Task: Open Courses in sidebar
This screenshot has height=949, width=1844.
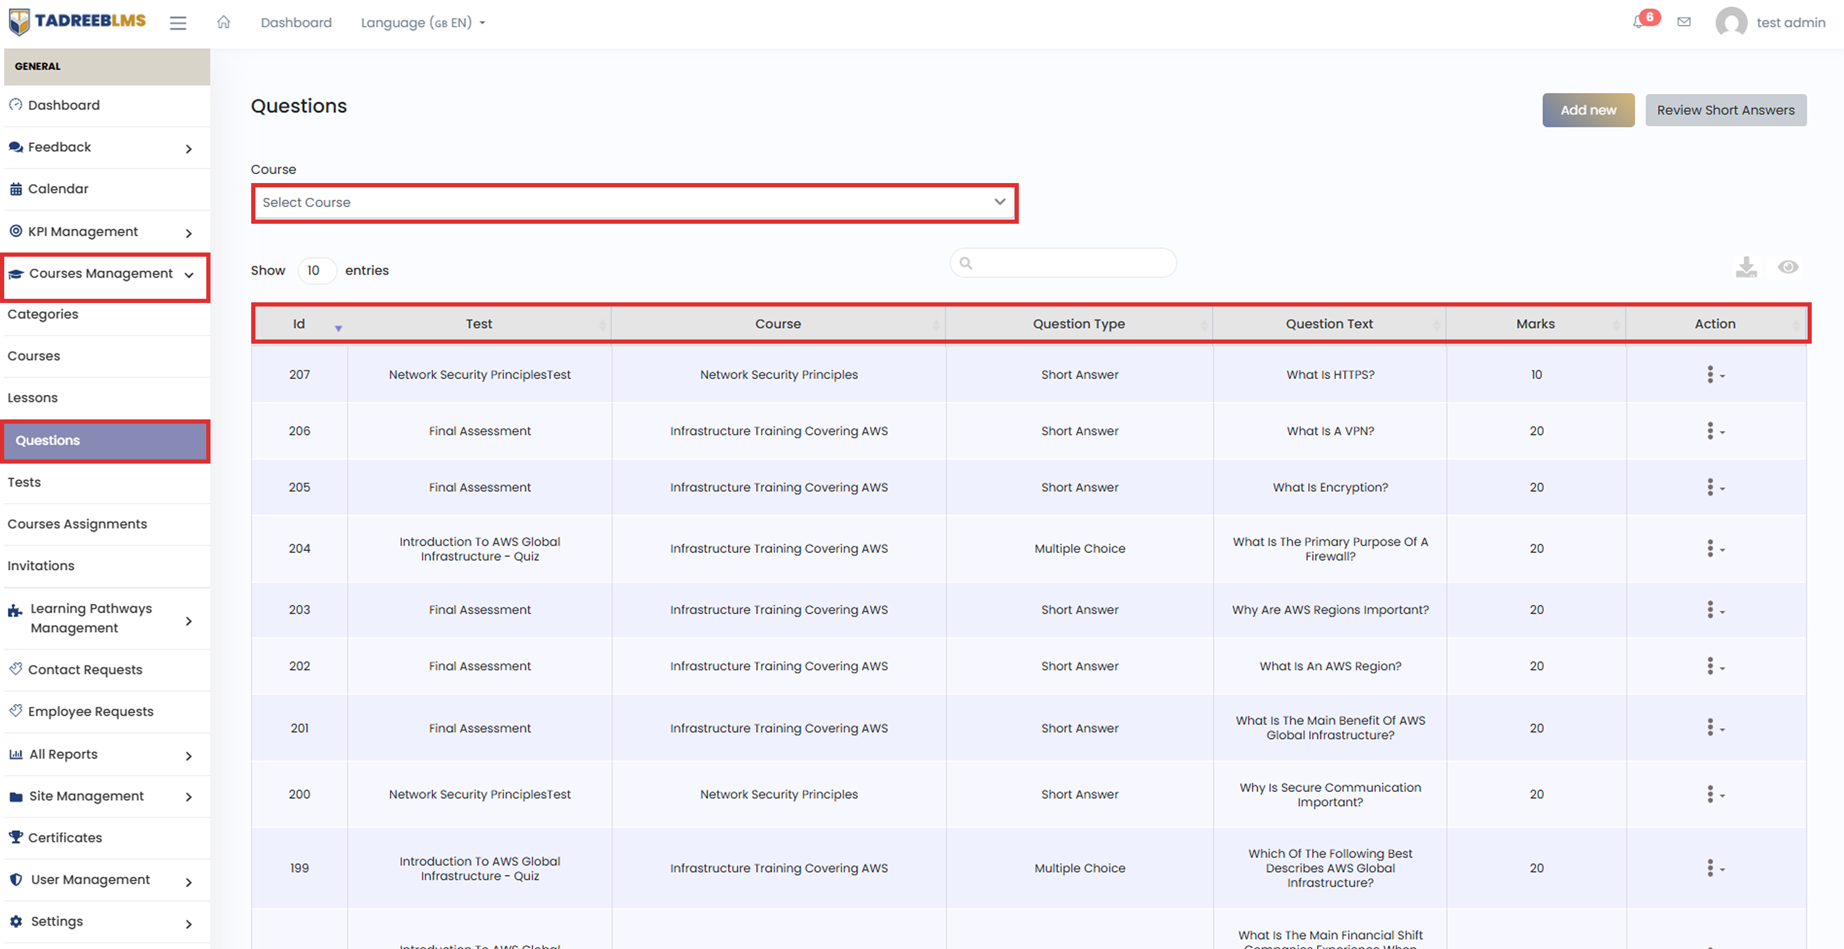Action: tap(34, 356)
